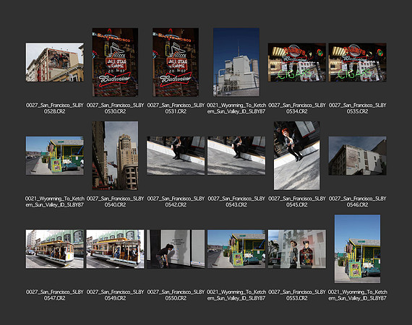Click the file name ending 0545.CR2
Screen dimensions: 412x325
pyautogui.click(x=297, y=201)
